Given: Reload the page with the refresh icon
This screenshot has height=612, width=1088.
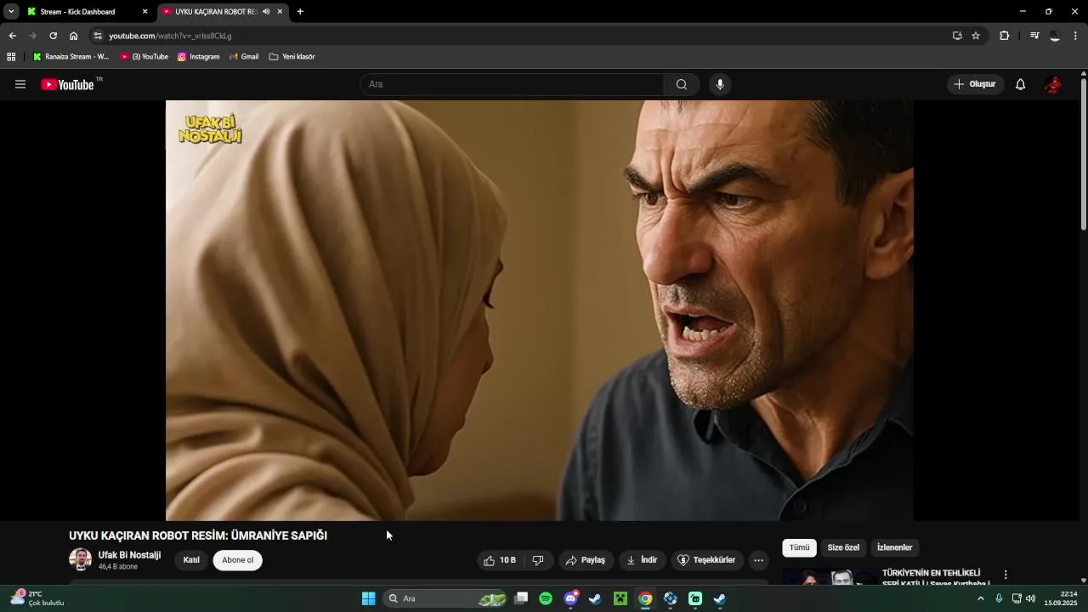Looking at the screenshot, I should tap(53, 36).
